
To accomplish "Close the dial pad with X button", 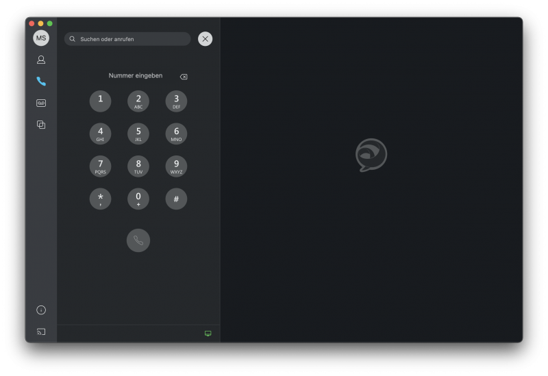I will [x=205, y=39].
